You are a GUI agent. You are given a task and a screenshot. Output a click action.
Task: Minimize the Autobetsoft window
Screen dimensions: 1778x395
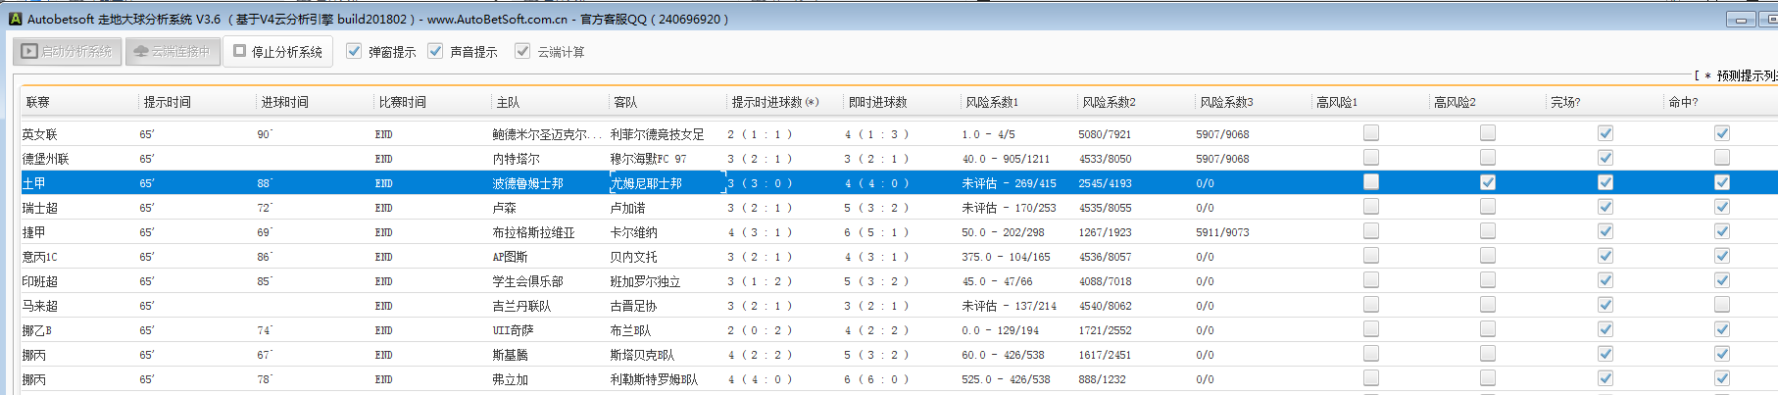pyautogui.click(x=1741, y=20)
